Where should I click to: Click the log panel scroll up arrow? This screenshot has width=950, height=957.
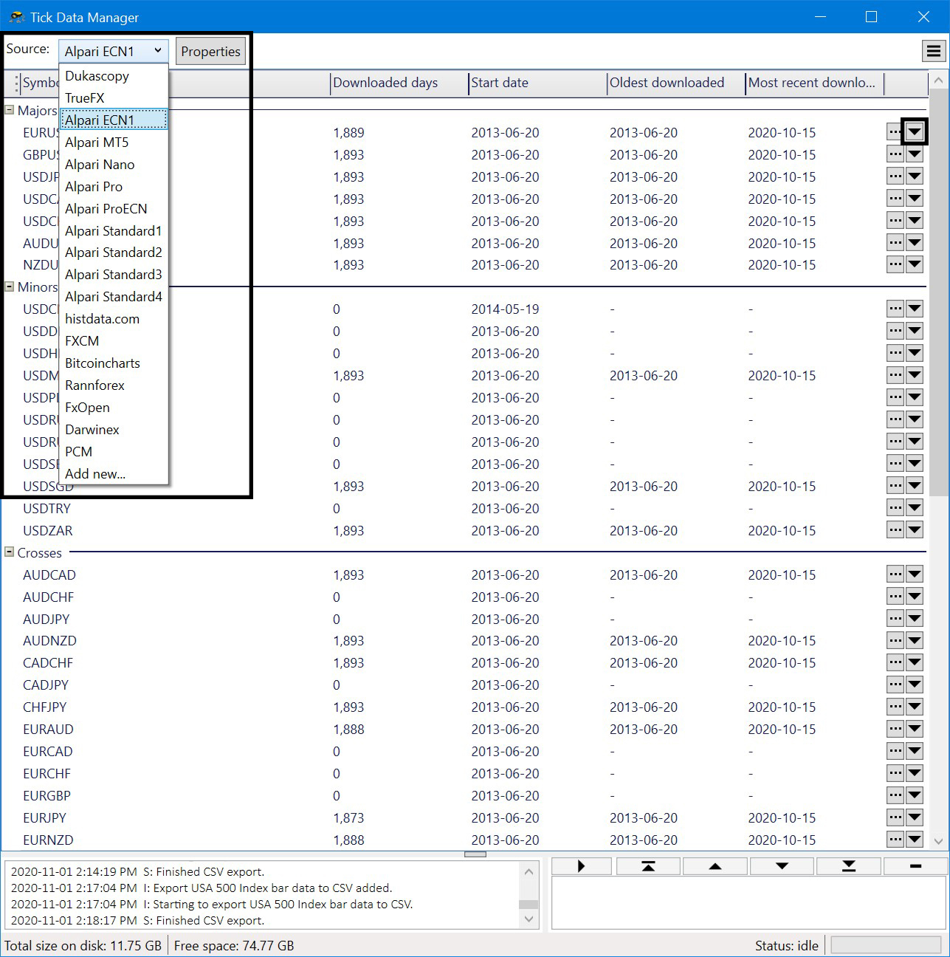tap(529, 872)
